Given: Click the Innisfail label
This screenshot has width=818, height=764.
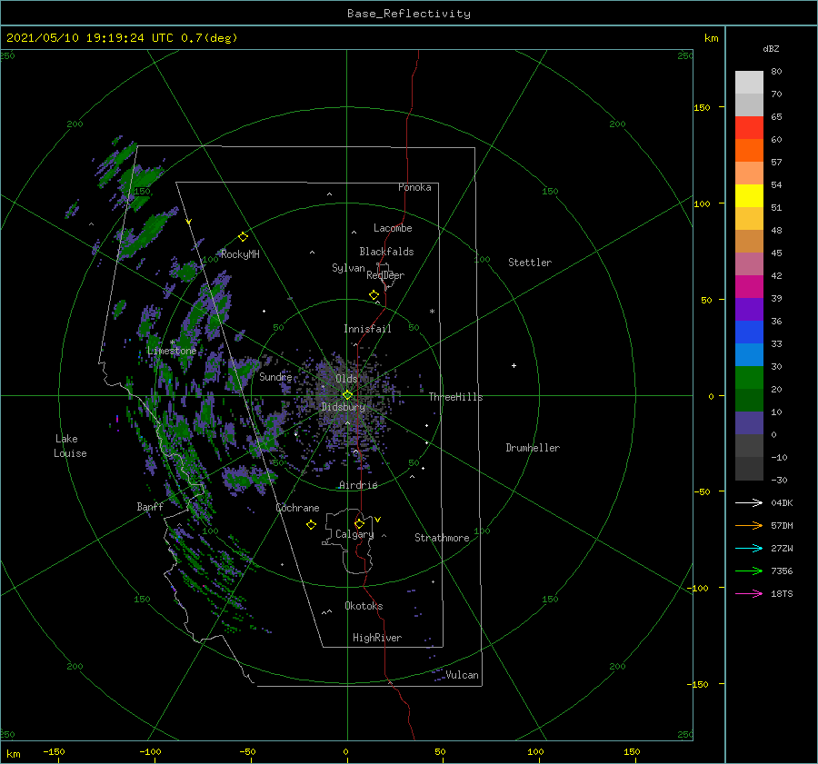Looking at the screenshot, I should tap(367, 329).
